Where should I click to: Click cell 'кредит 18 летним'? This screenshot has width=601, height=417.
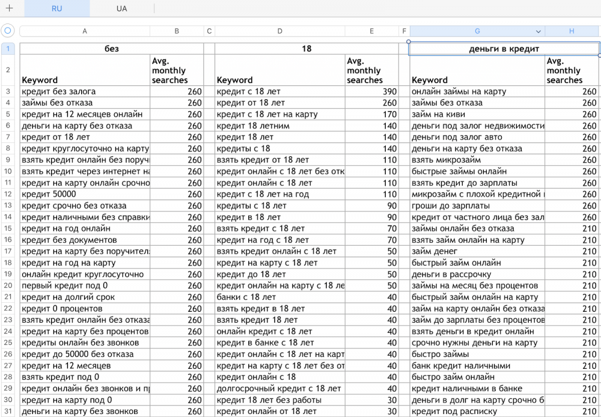point(280,126)
